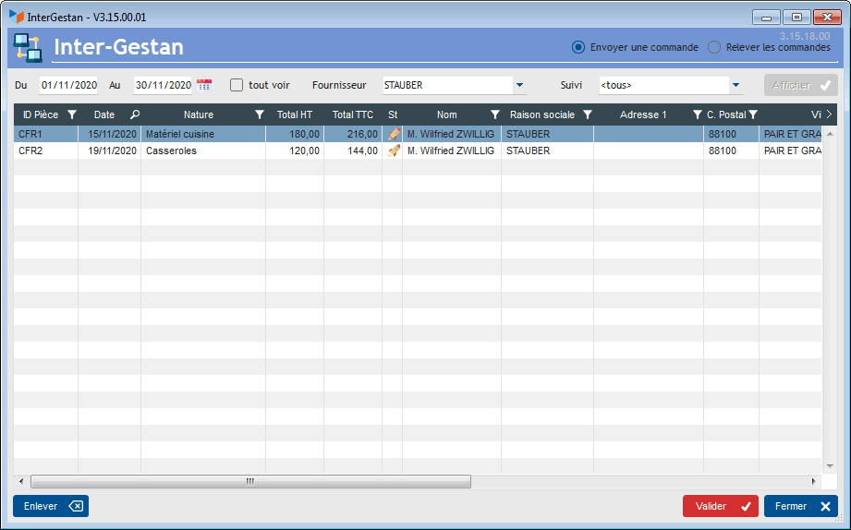Screen dimensions: 851x530
Task: Click the Enlever button
Action: 51,506
